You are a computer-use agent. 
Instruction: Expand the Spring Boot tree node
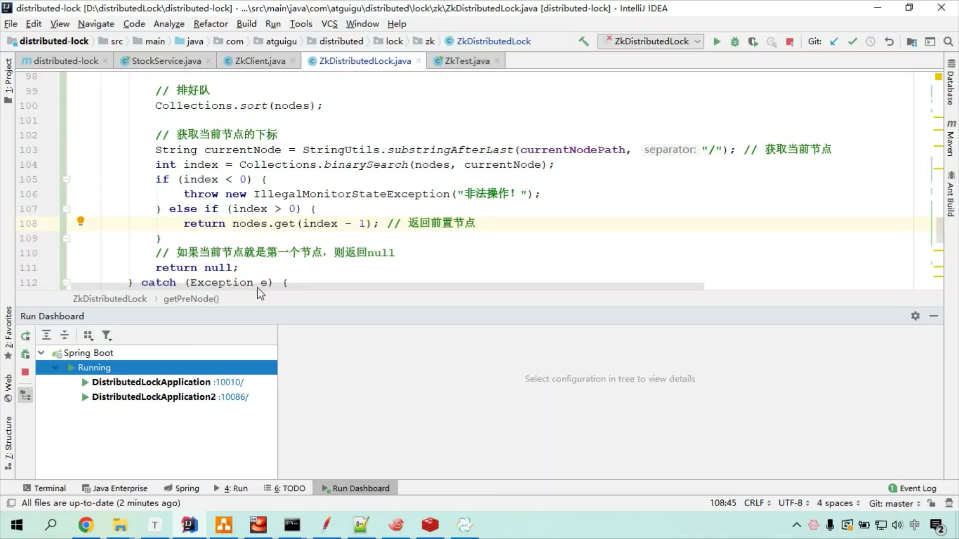point(40,352)
